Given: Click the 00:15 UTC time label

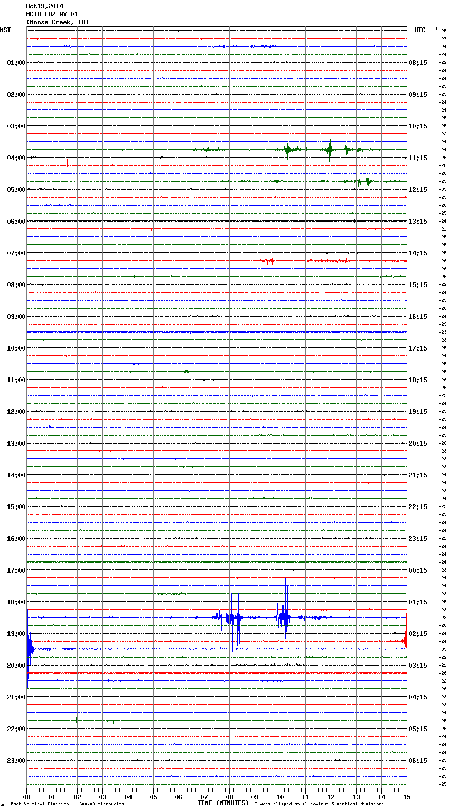Looking at the screenshot, I should coord(418,570).
